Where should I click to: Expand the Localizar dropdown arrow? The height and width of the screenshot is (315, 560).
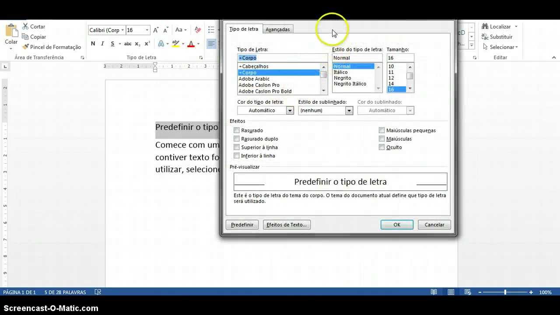pyautogui.click(x=516, y=27)
